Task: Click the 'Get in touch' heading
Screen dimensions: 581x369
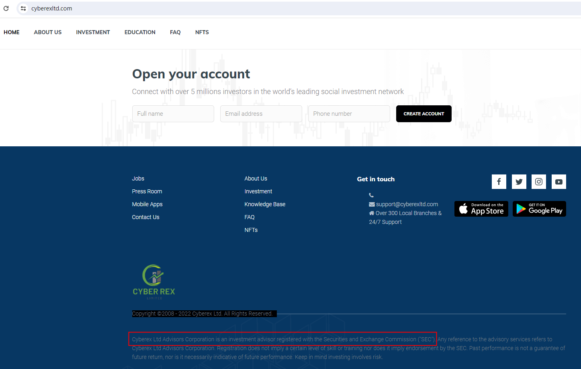Action: pos(376,179)
